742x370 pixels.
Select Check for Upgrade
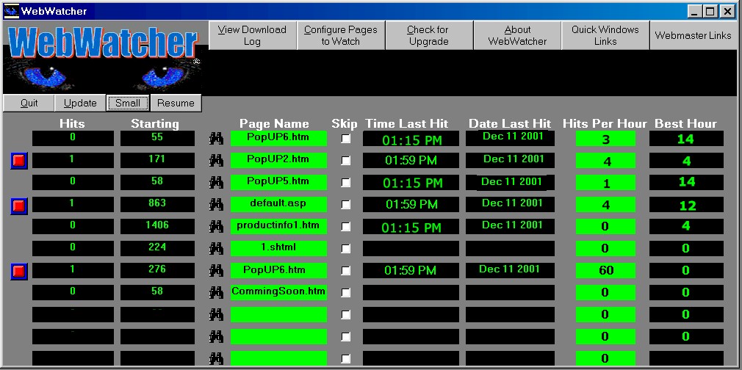[x=428, y=35]
